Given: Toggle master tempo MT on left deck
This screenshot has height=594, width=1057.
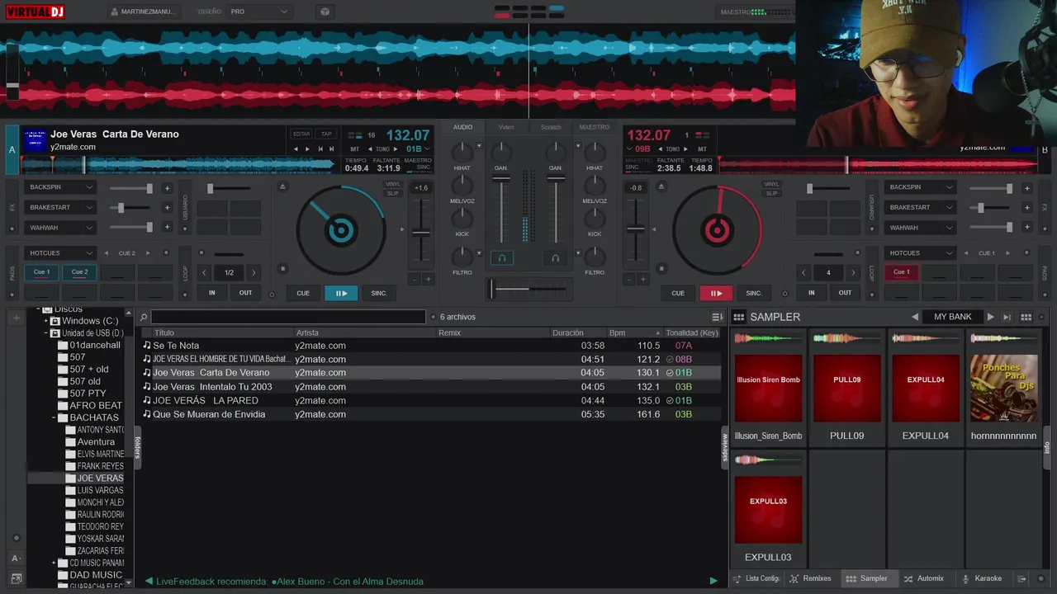Looking at the screenshot, I should pos(355,149).
